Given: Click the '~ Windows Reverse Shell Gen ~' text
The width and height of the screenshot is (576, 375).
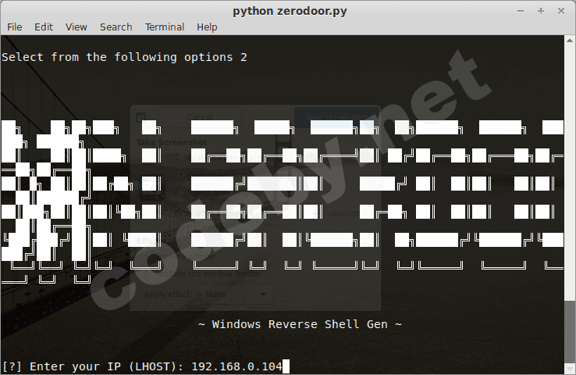Looking at the screenshot, I should tap(300, 324).
